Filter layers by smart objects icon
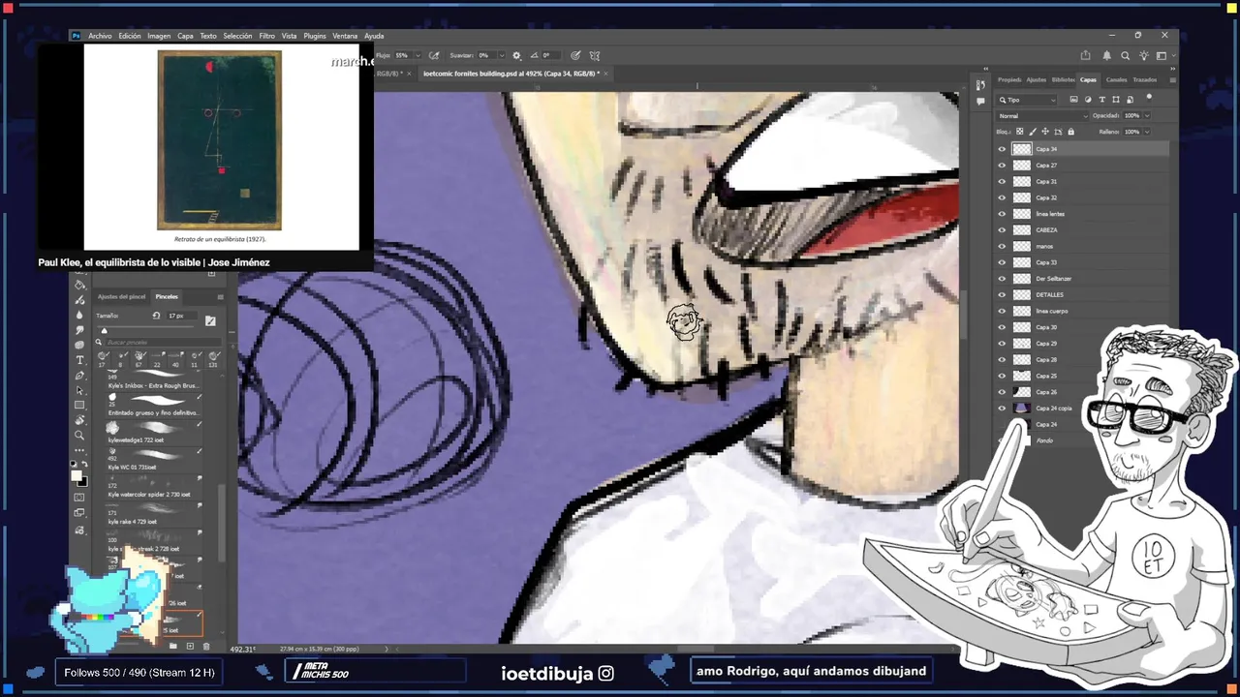The image size is (1240, 697). [x=1130, y=100]
